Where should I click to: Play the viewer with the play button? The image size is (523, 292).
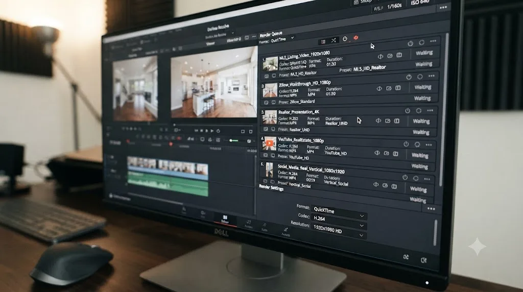[212, 131]
